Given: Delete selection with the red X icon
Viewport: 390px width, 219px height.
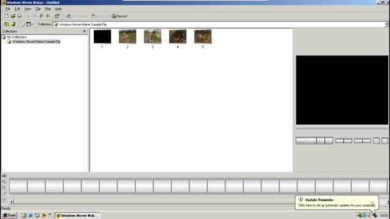Looking at the screenshot, I should point(48,16).
